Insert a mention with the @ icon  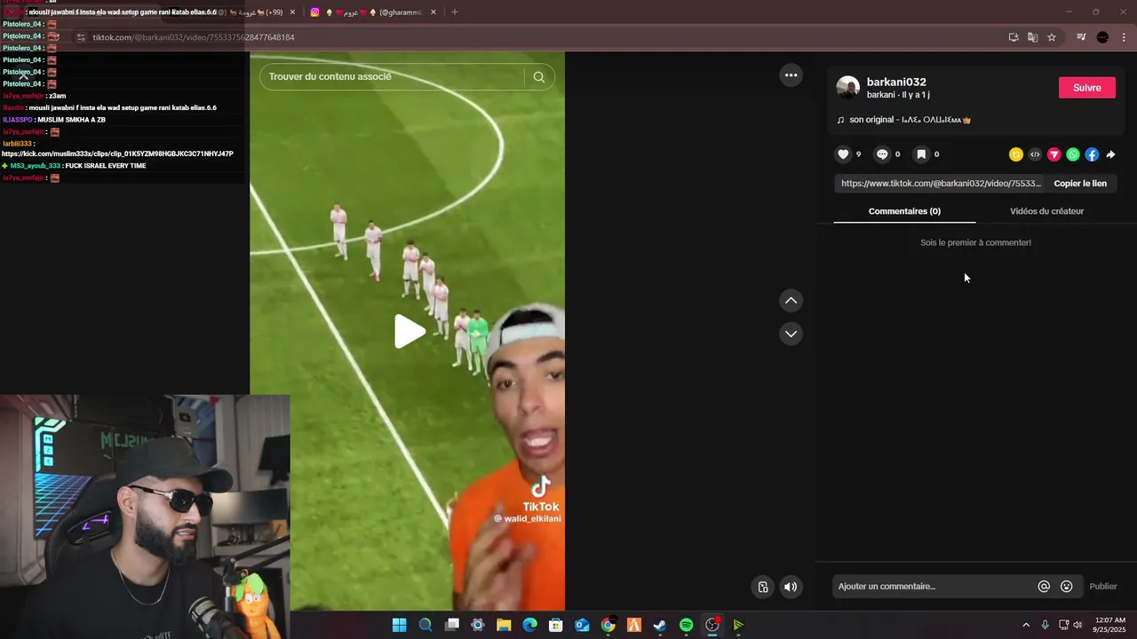(x=1044, y=587)
